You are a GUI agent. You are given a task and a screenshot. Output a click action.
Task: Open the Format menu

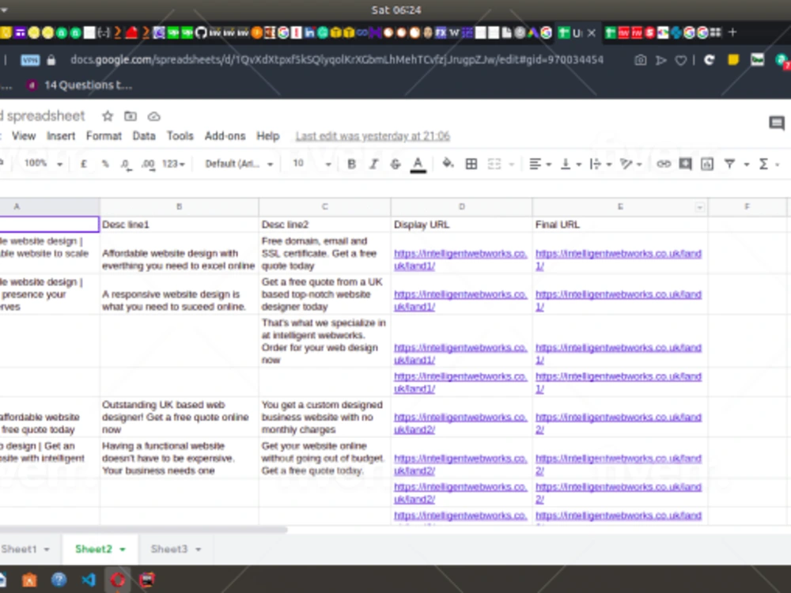click(104, 136)
